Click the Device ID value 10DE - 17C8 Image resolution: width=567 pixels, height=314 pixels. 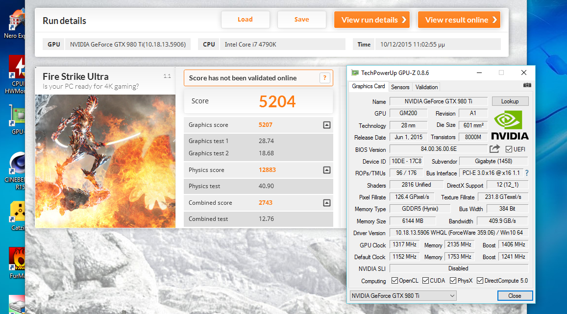[406, 161]
